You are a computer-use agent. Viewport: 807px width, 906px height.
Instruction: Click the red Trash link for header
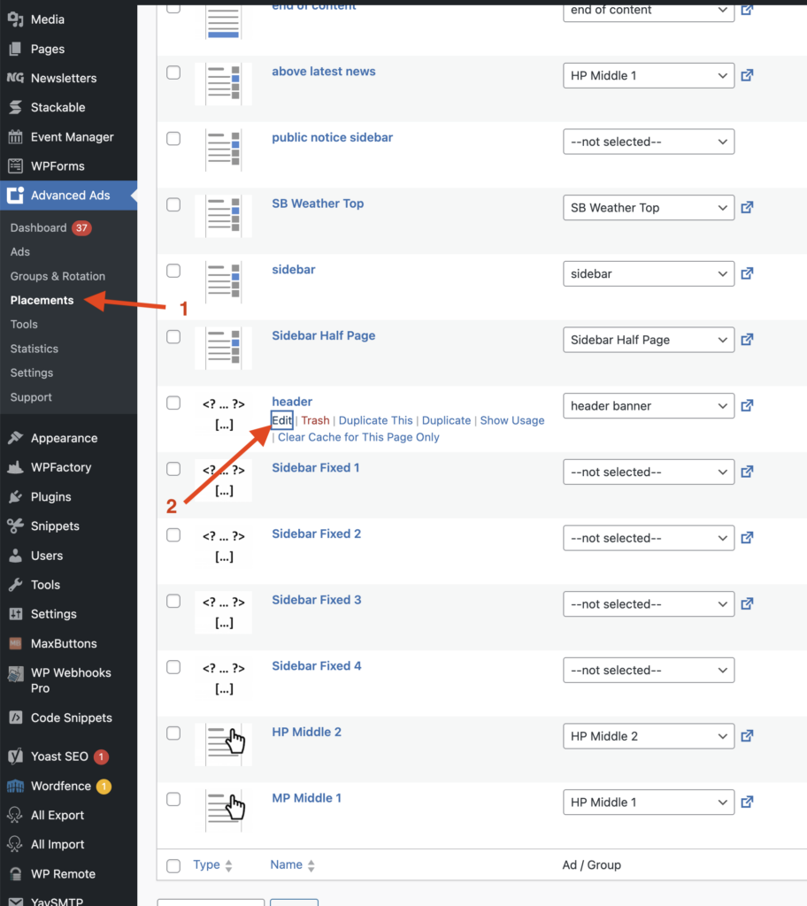315,420
